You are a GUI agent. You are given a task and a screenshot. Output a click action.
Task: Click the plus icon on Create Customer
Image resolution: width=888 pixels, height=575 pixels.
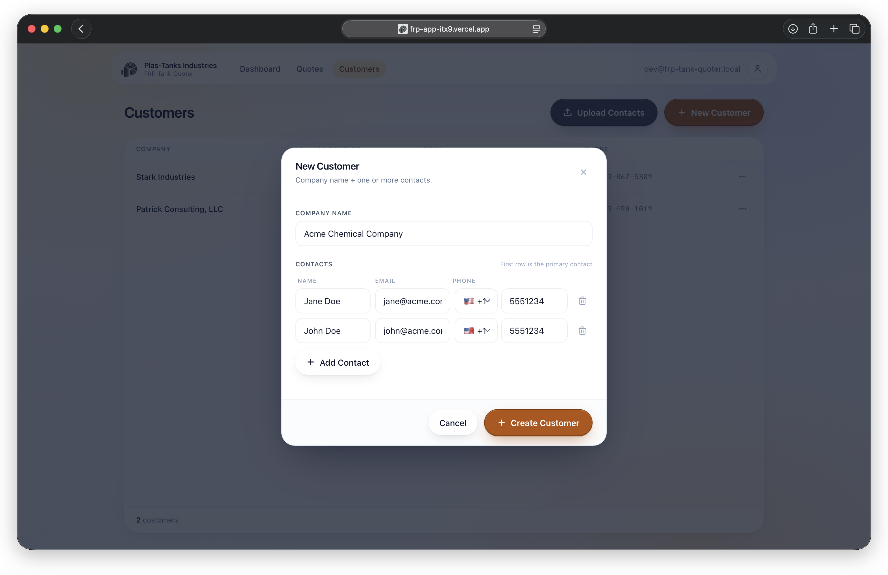coord(501,423)
